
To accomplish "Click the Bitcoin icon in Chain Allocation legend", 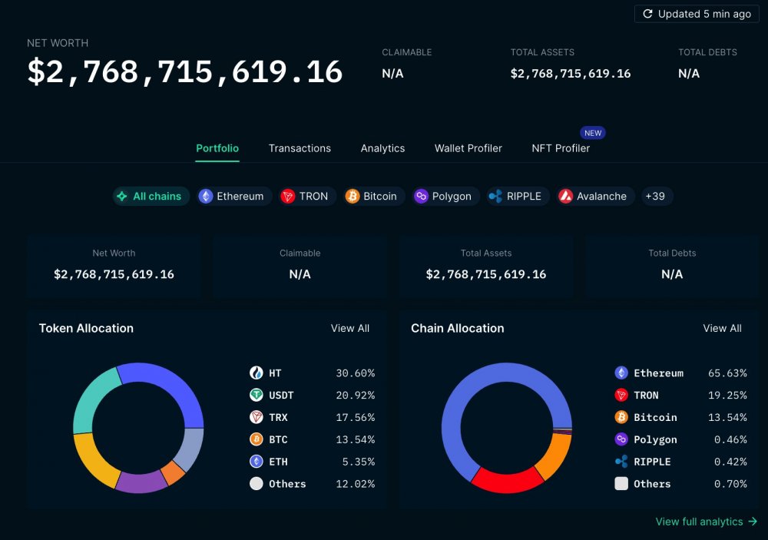I will (x=621, y=417).
